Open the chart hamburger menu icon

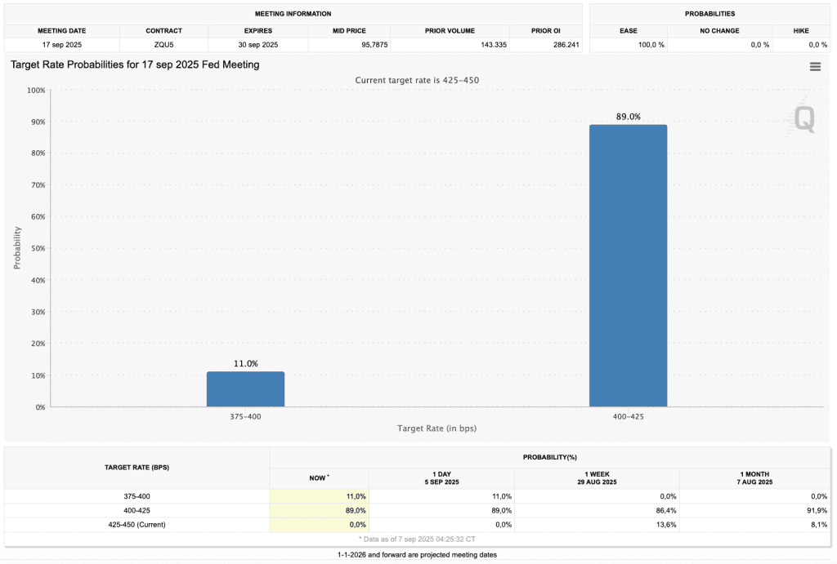coord(815,67)
